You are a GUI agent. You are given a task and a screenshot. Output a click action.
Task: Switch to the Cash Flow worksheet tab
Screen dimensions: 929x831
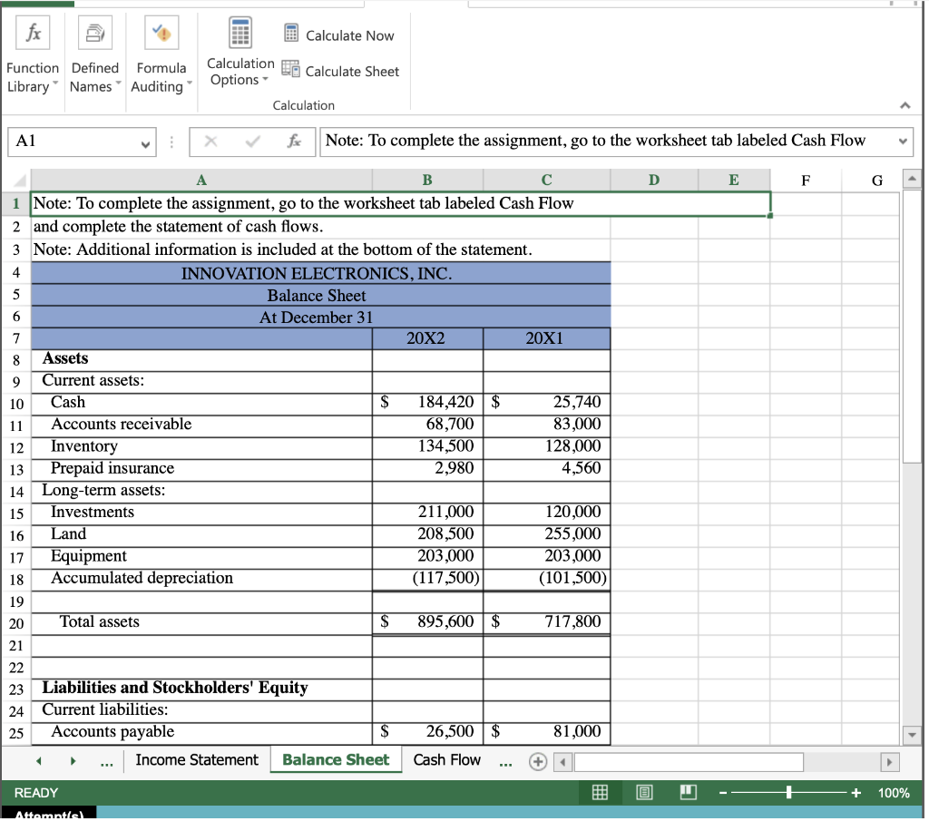click(446, 759)
